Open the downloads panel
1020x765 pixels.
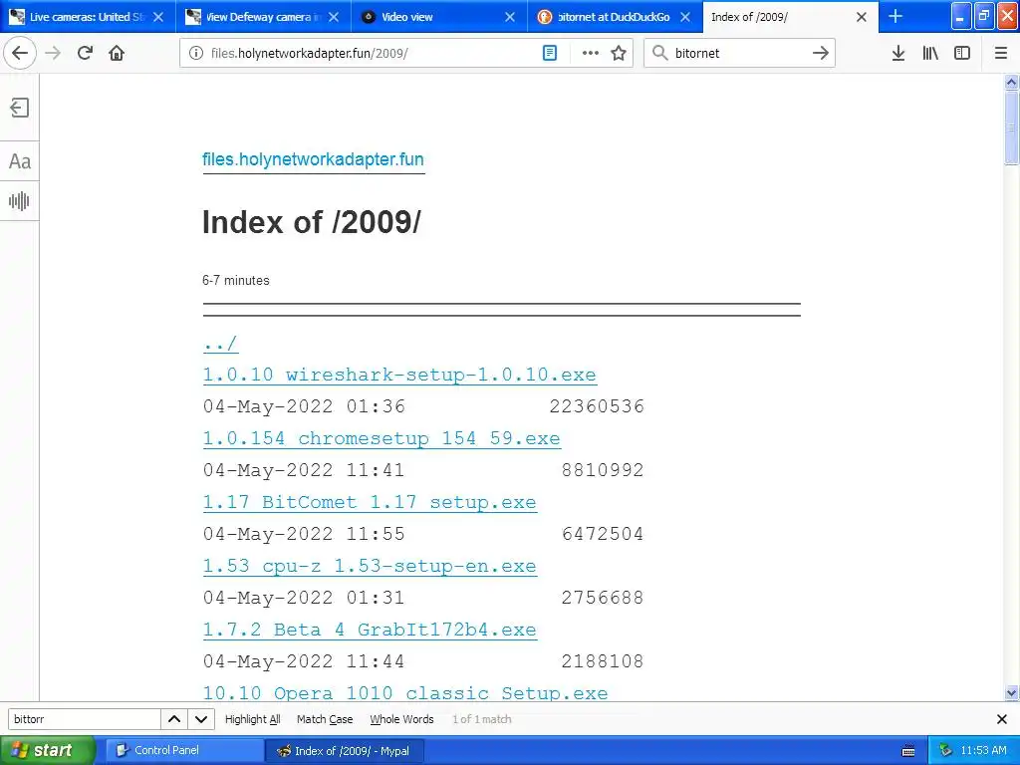[898, 54]
